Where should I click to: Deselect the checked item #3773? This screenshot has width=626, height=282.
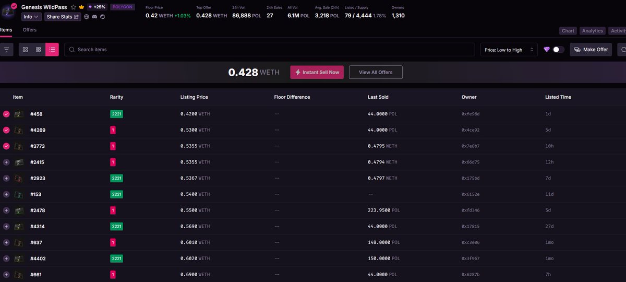(x=6, y=146)
